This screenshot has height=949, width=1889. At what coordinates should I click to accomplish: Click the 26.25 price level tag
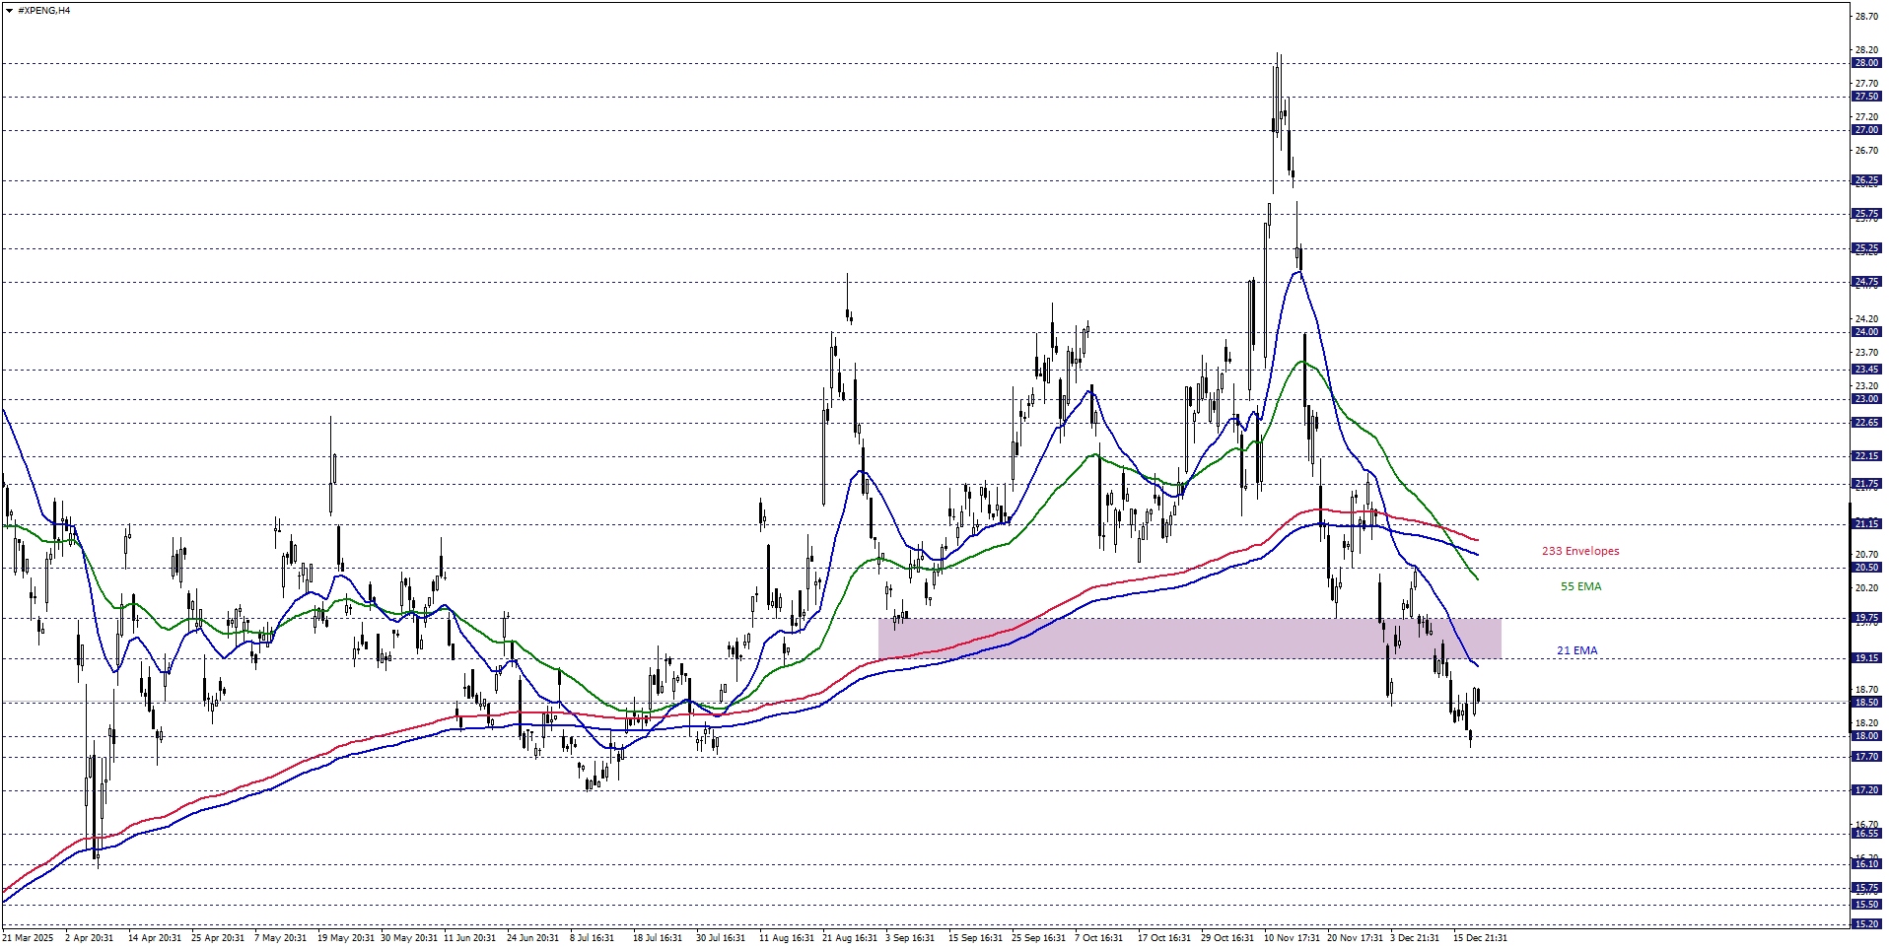click(x=1865, y=180)
